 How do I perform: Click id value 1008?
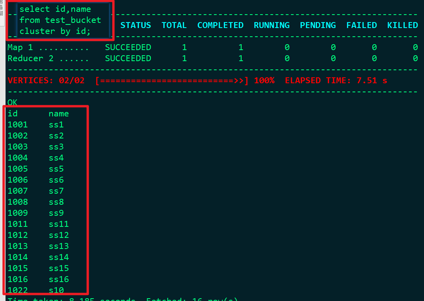tap(18, 202)
